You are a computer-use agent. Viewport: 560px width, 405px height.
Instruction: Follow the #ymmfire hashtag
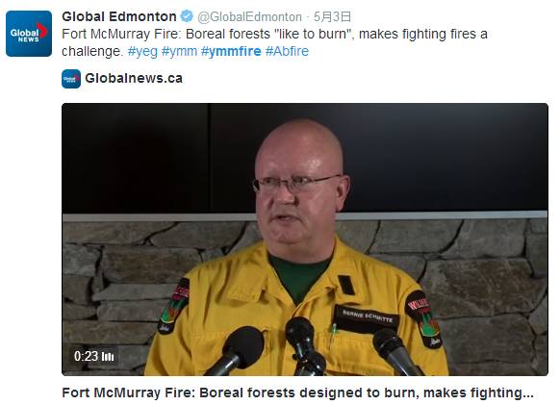click(231, 51)
